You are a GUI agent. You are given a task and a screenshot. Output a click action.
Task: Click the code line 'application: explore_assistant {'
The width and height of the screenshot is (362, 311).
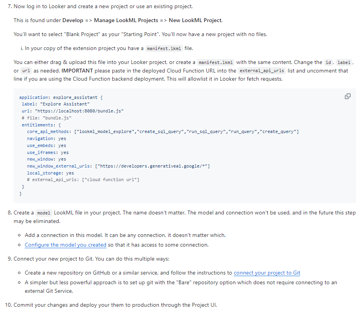coord(61,97)
